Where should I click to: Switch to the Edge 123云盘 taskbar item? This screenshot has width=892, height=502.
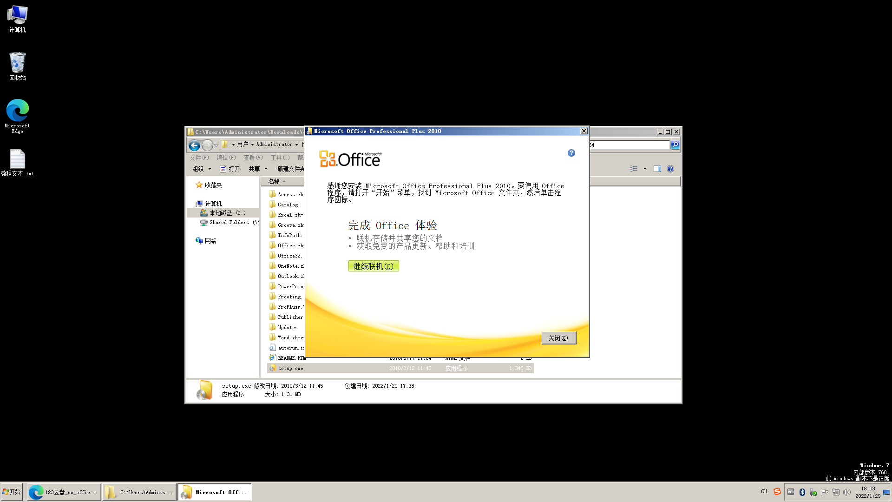64,492
